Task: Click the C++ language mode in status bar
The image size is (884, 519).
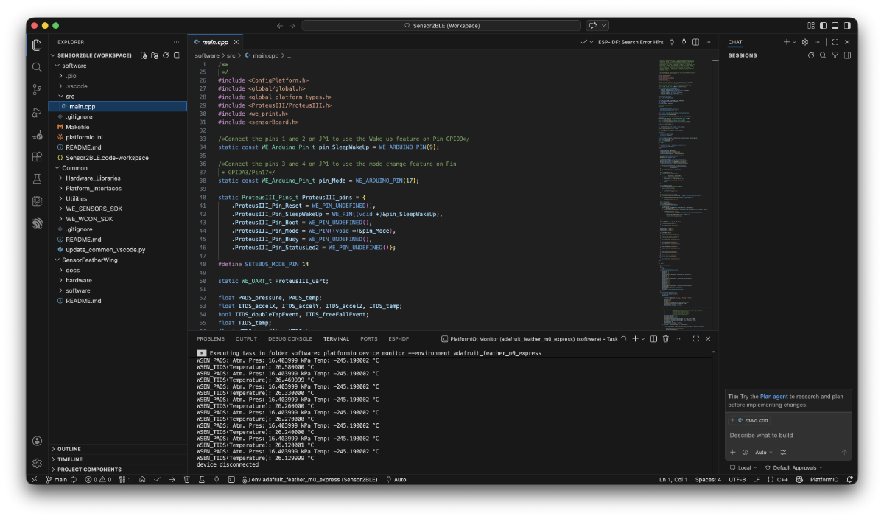Action: [x=784, y=479]
